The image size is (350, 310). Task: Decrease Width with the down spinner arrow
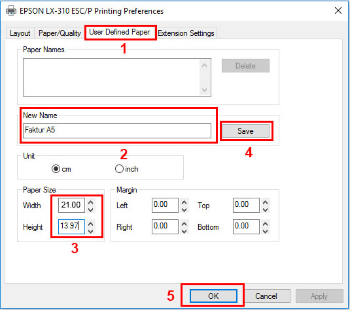pyautogui.click(x=91, y=209)
